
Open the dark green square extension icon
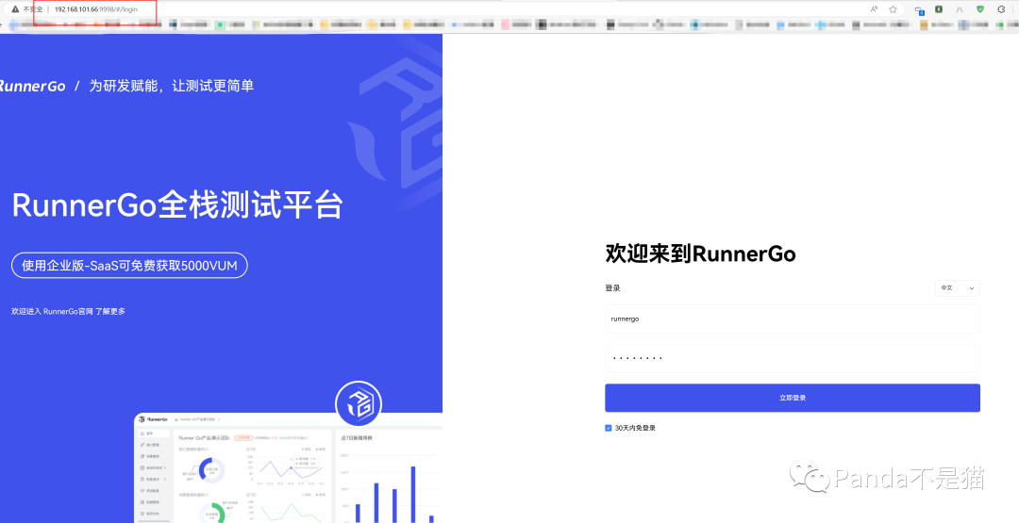point(939,9)
